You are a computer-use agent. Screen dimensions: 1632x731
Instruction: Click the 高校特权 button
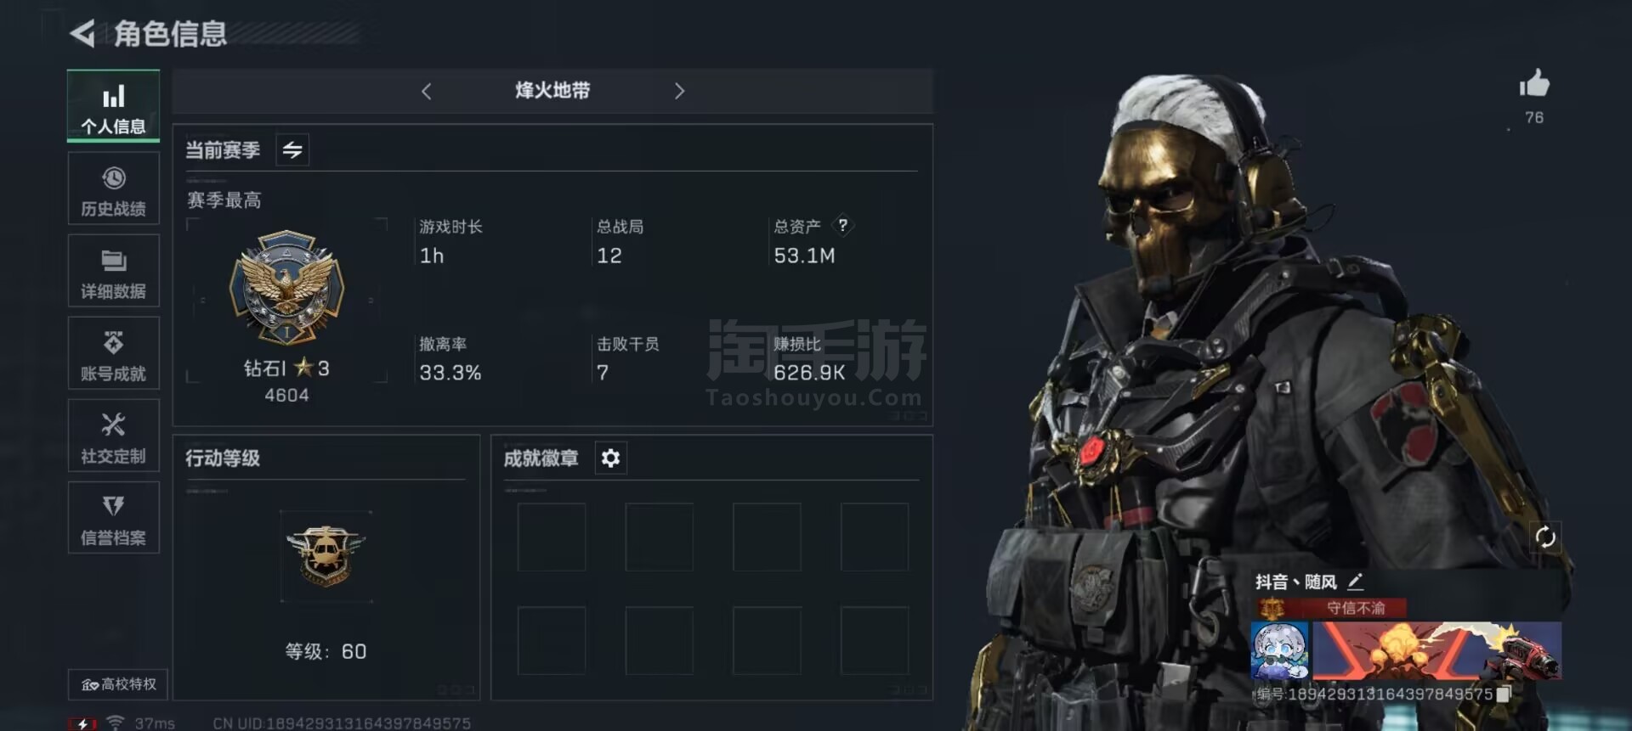(118, 684)
